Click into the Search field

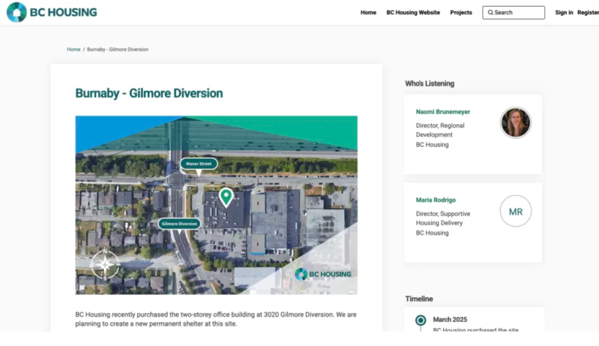click(x=514, y=13)
